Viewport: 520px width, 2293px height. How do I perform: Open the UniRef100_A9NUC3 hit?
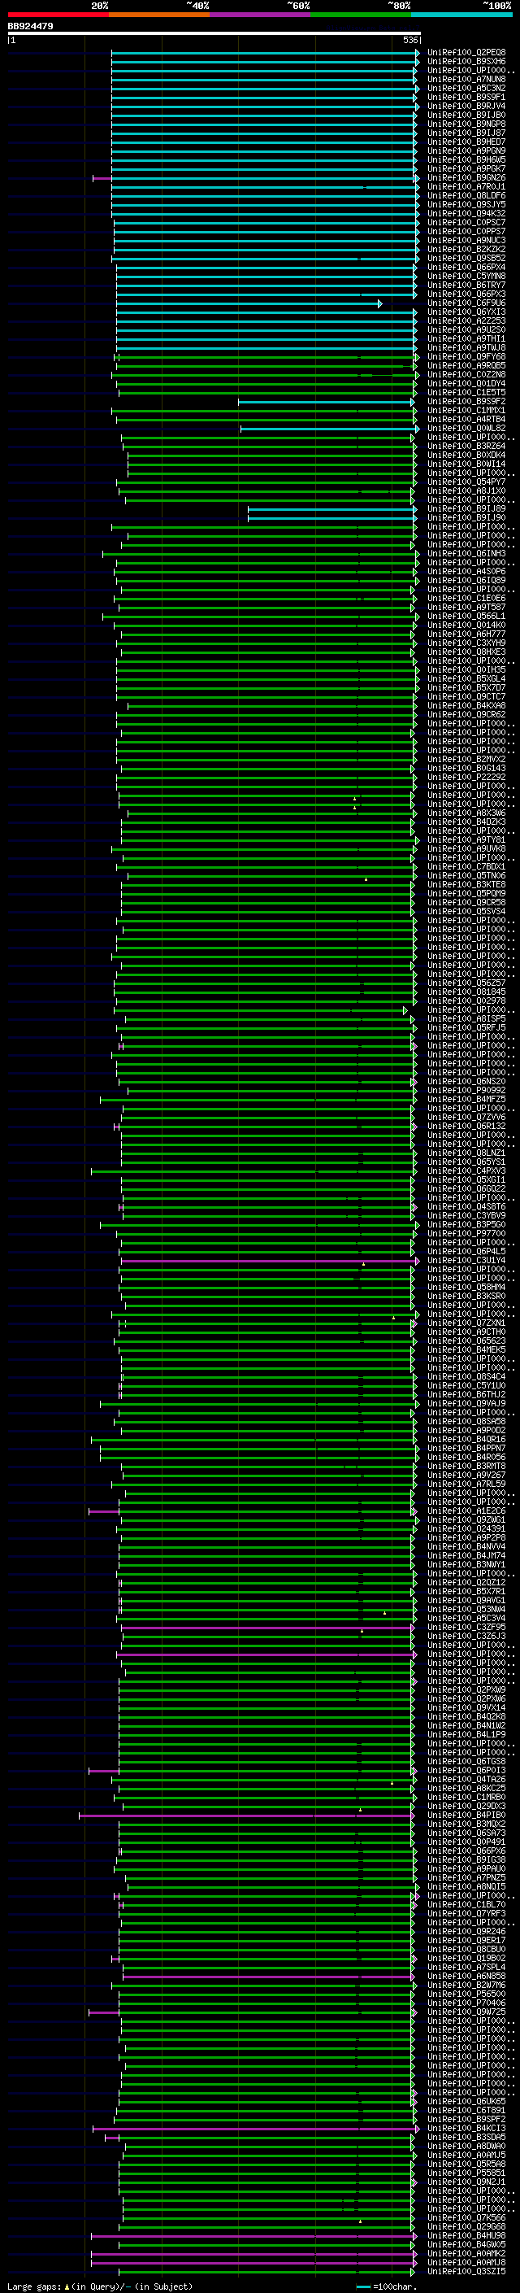coord(466,240)
